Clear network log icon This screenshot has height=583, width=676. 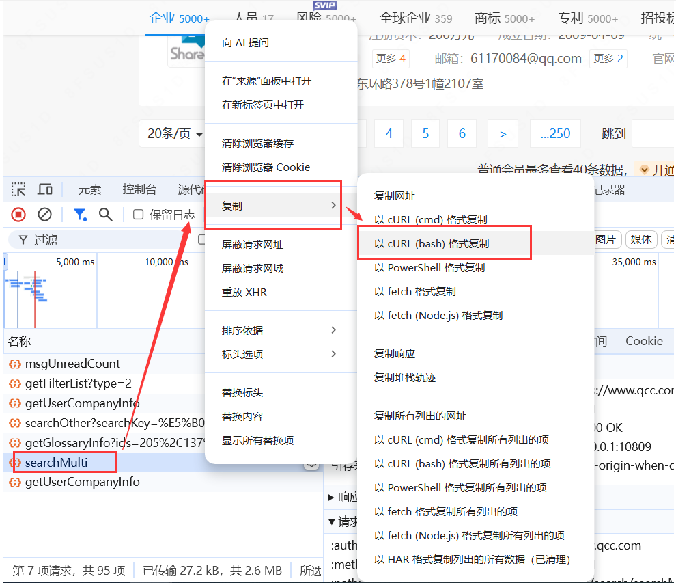pyautogui.click(x=44, y=215)
